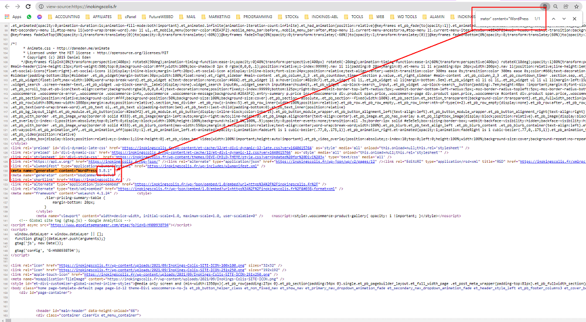586x322 pixels.
Task: Open the ALAMIN bookmark folder
Action: [434, 17]
